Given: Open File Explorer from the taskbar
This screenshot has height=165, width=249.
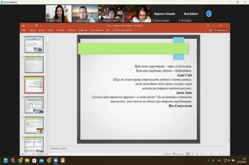Looking at the screenshot, I should tap(27, 160).
